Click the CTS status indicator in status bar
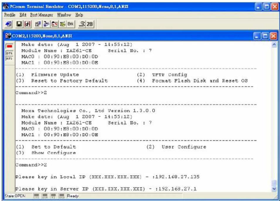The height and width of the screenshot is (201, 280). coord(36,196)
